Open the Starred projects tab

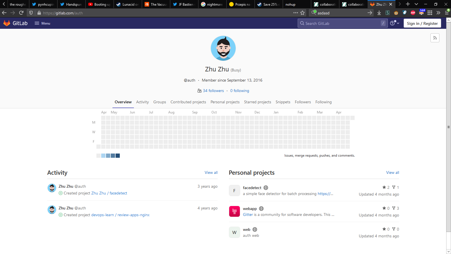257,102
